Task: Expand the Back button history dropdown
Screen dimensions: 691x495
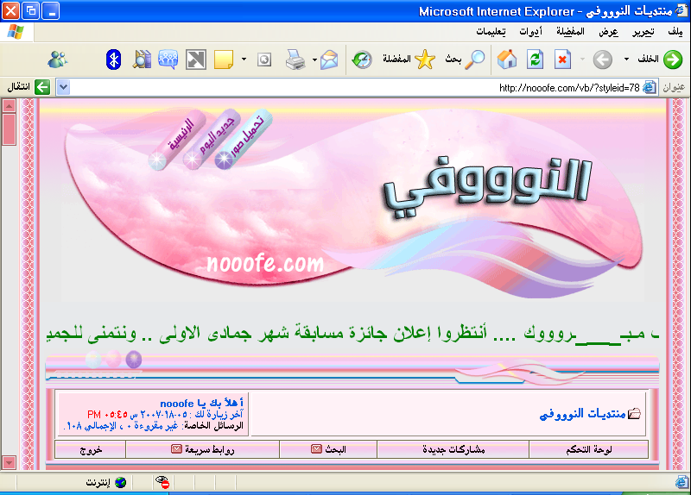Action: (627, 60)
